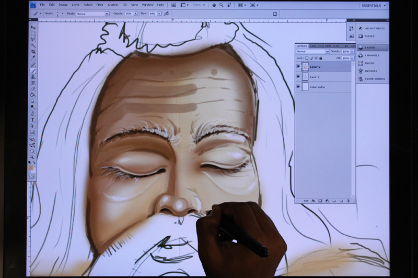Switch to the Layers tab
This screenshot has width=418, height=278.
(302, 46)
